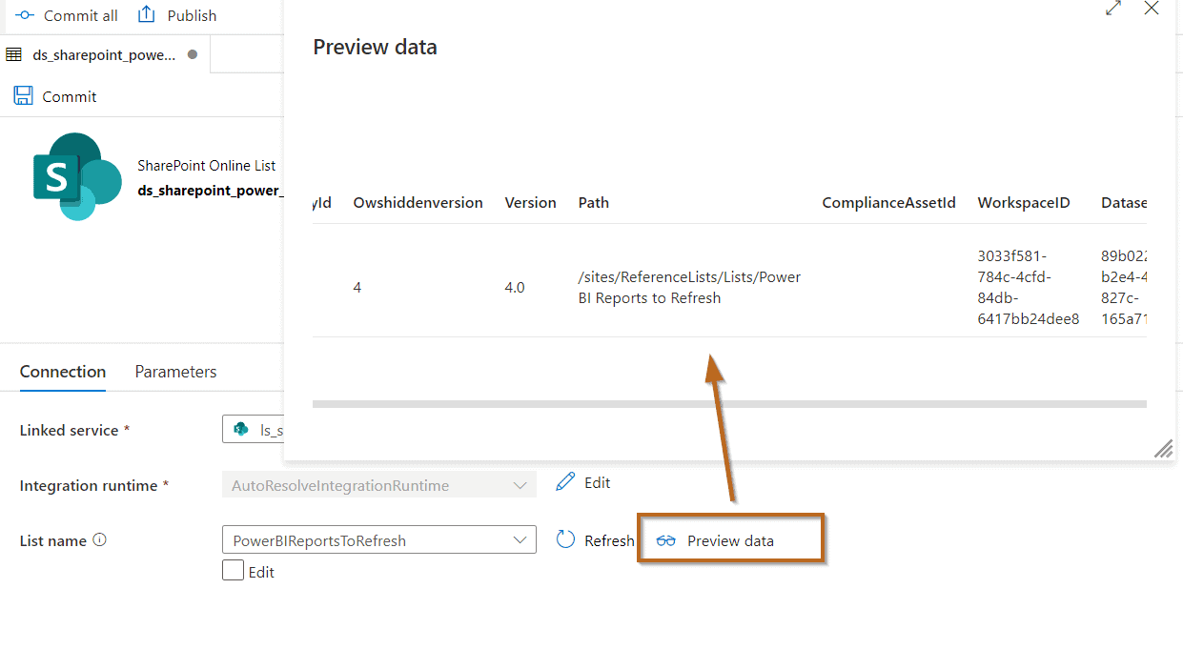This screenshot has height=670, width=1183.
Task: Click the Publish button
Action: coord(177,15)
